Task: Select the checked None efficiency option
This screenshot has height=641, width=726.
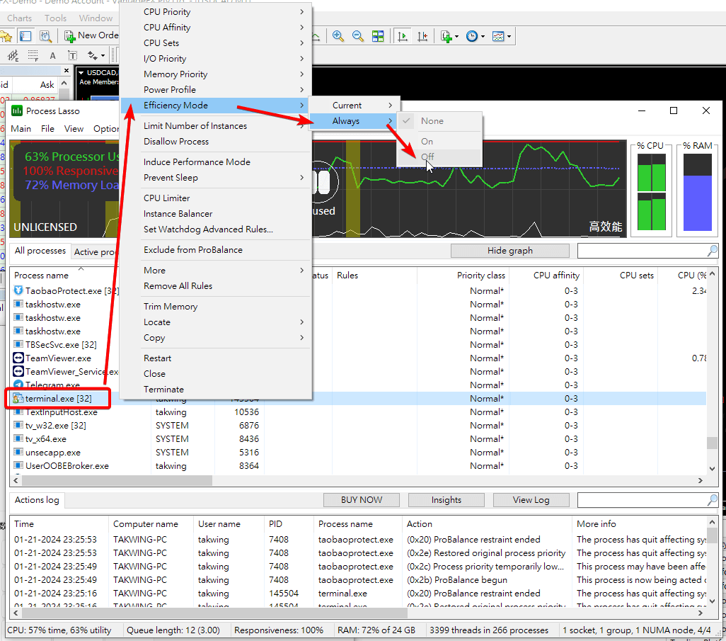Action: pos(439,121)
